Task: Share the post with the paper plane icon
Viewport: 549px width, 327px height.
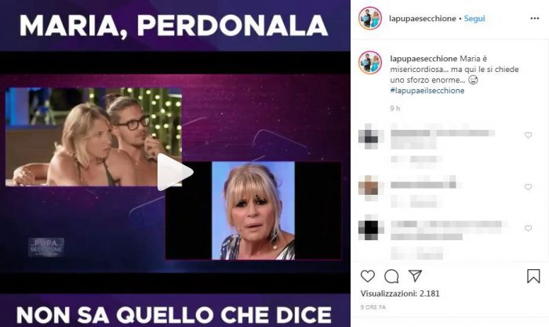Action: 415,275
